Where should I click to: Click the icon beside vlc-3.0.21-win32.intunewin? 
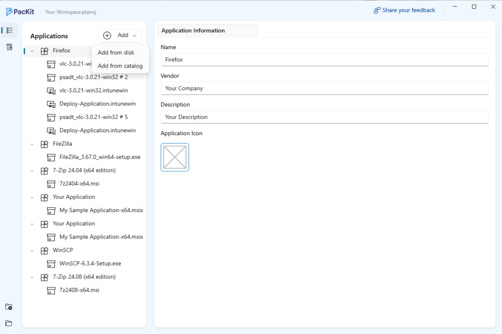[x=51, y=91]
